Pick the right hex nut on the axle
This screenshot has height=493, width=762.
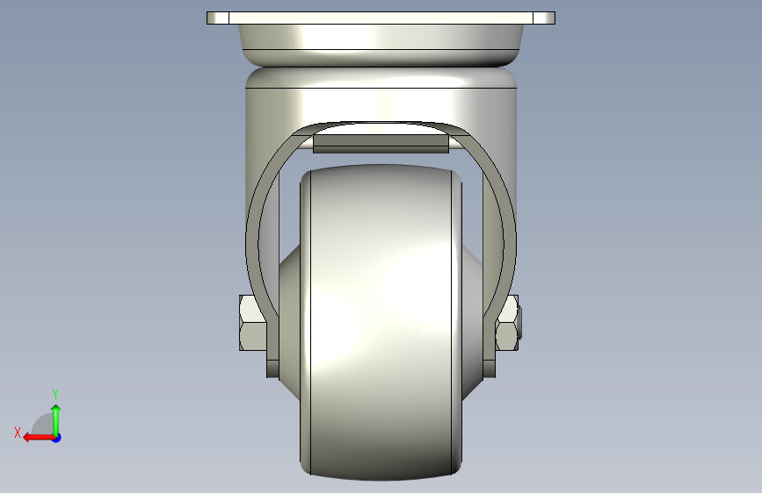[507, 323]
